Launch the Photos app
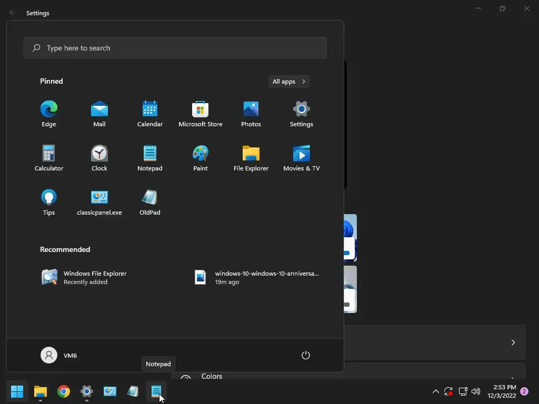Viewport: 539px width, 404px height. (251, 114)
